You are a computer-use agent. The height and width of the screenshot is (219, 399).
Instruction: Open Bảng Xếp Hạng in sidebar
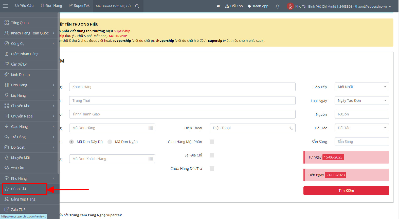pyautogui.click(x=29, y=199)
